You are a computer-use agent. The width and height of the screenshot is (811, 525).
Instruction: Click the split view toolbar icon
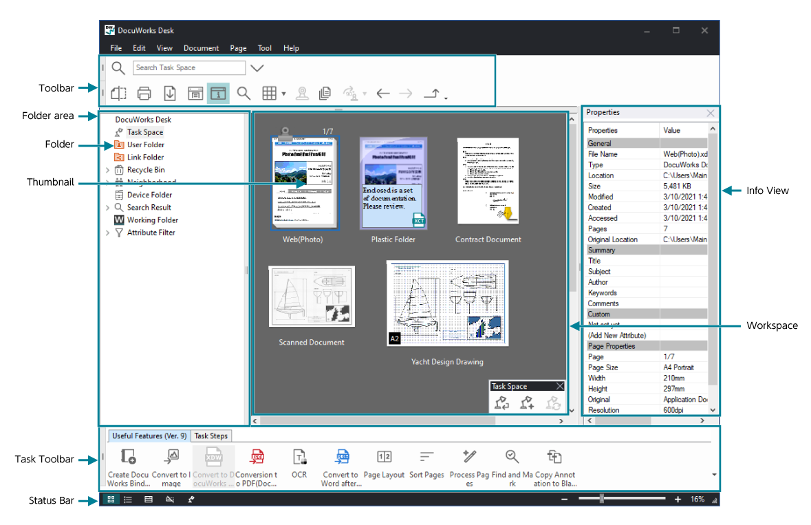tap(118, 94)
